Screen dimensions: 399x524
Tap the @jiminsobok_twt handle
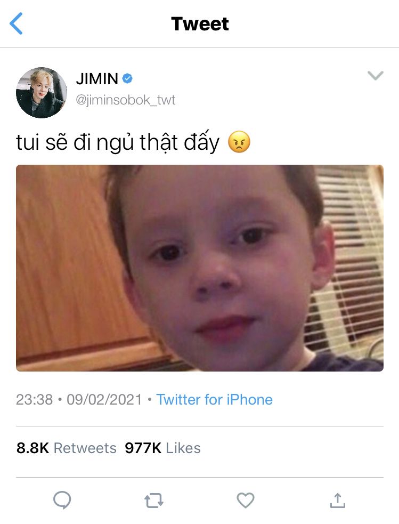coord(126,100)
